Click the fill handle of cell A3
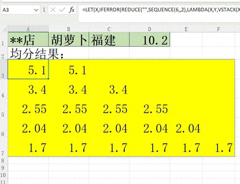 (x=48, y=79)
